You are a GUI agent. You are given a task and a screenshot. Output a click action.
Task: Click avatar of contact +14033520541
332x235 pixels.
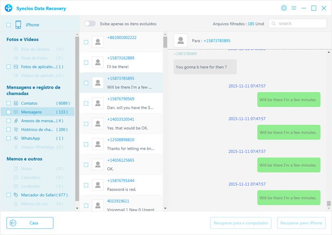coord(98,124)
